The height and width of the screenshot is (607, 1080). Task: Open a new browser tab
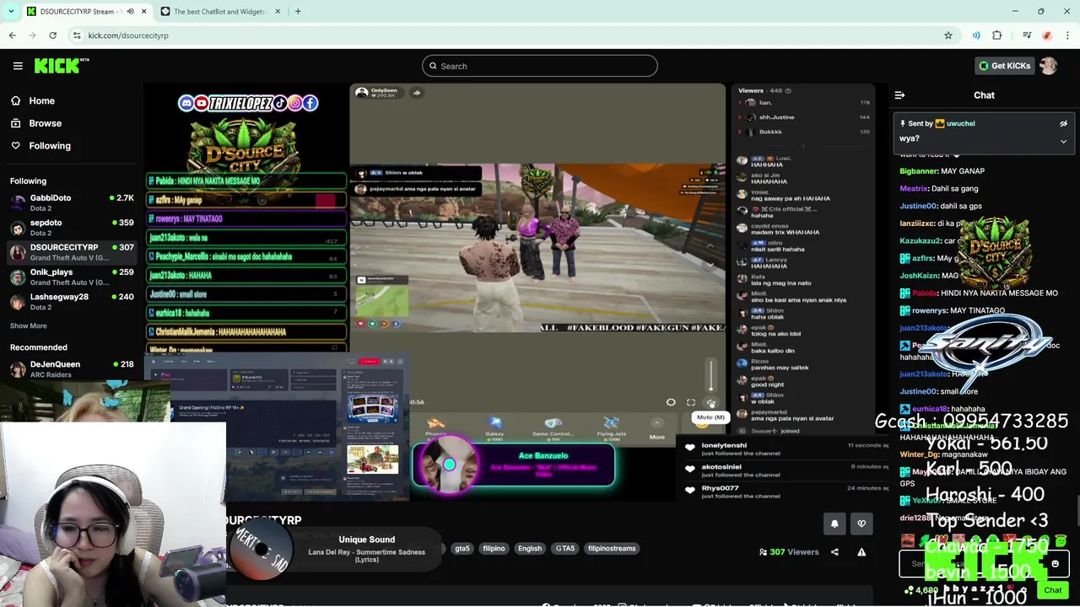[298, 11]
